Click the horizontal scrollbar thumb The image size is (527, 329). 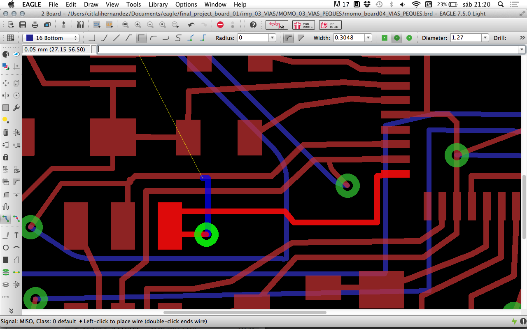coord(245,313)
